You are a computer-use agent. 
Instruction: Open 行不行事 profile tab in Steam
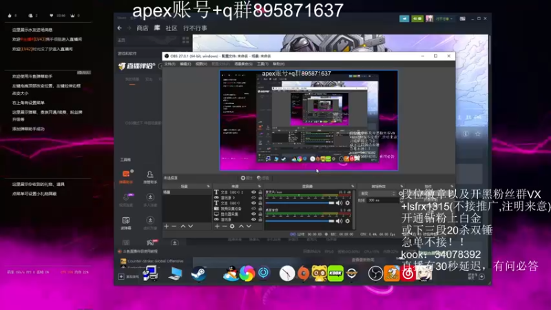point(195,28)
